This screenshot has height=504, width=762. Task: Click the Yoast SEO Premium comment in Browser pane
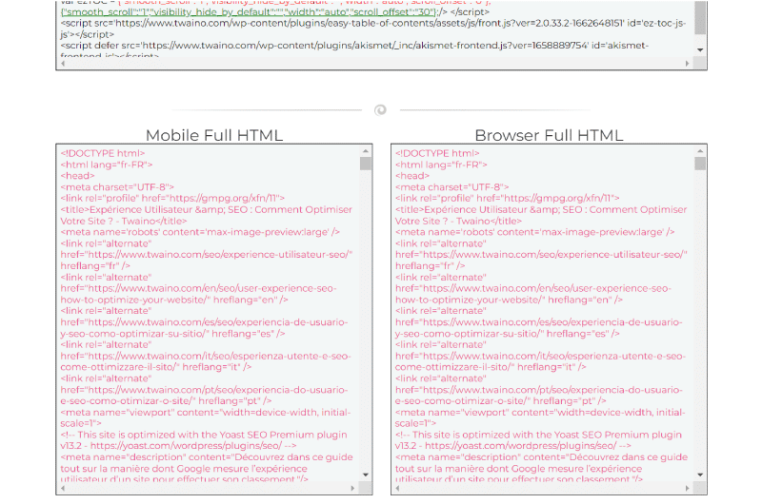click(538, 440)
